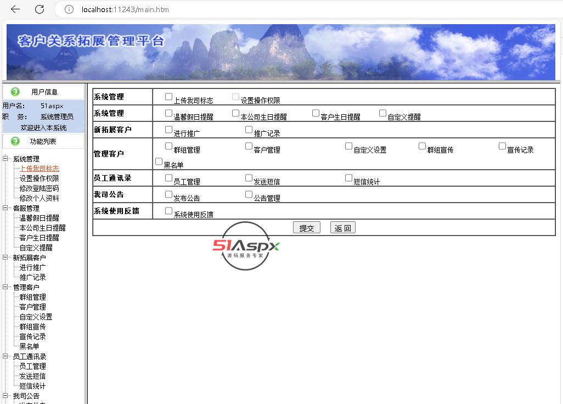
Task: Open 员工管理 in the sidebar tree
Action: (x=33, y=366)
